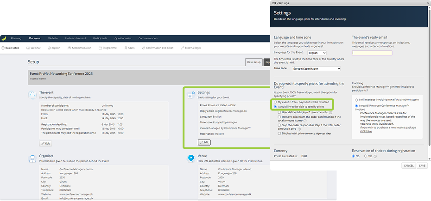Image resolution: width=431 pixels, height=201 pixels.
Task: Click help icon beside 'User defined display of zero amounts'
Action: (330, 112)
